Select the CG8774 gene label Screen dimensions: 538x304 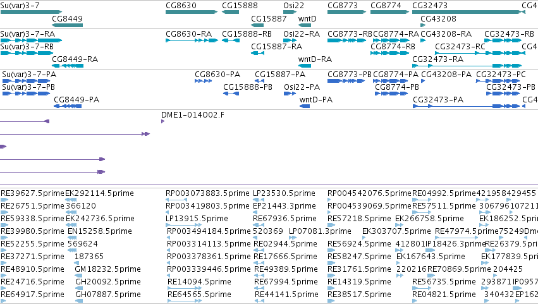(386, 6)
